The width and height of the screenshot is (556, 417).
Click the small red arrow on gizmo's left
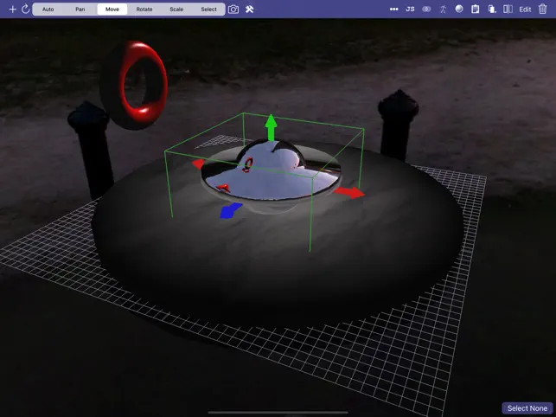(199, 164)
